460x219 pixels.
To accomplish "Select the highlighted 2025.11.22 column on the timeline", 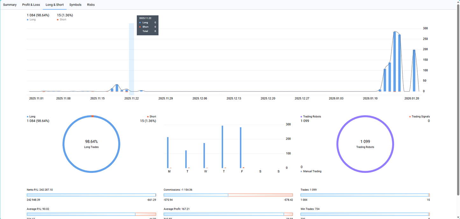I will [x=131, y=57].
